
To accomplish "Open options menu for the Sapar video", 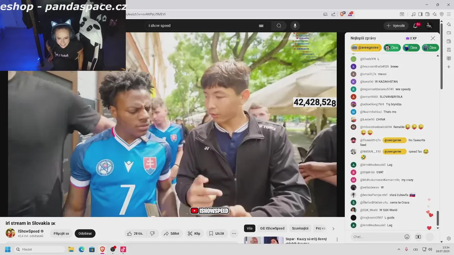I will (337, 240).
